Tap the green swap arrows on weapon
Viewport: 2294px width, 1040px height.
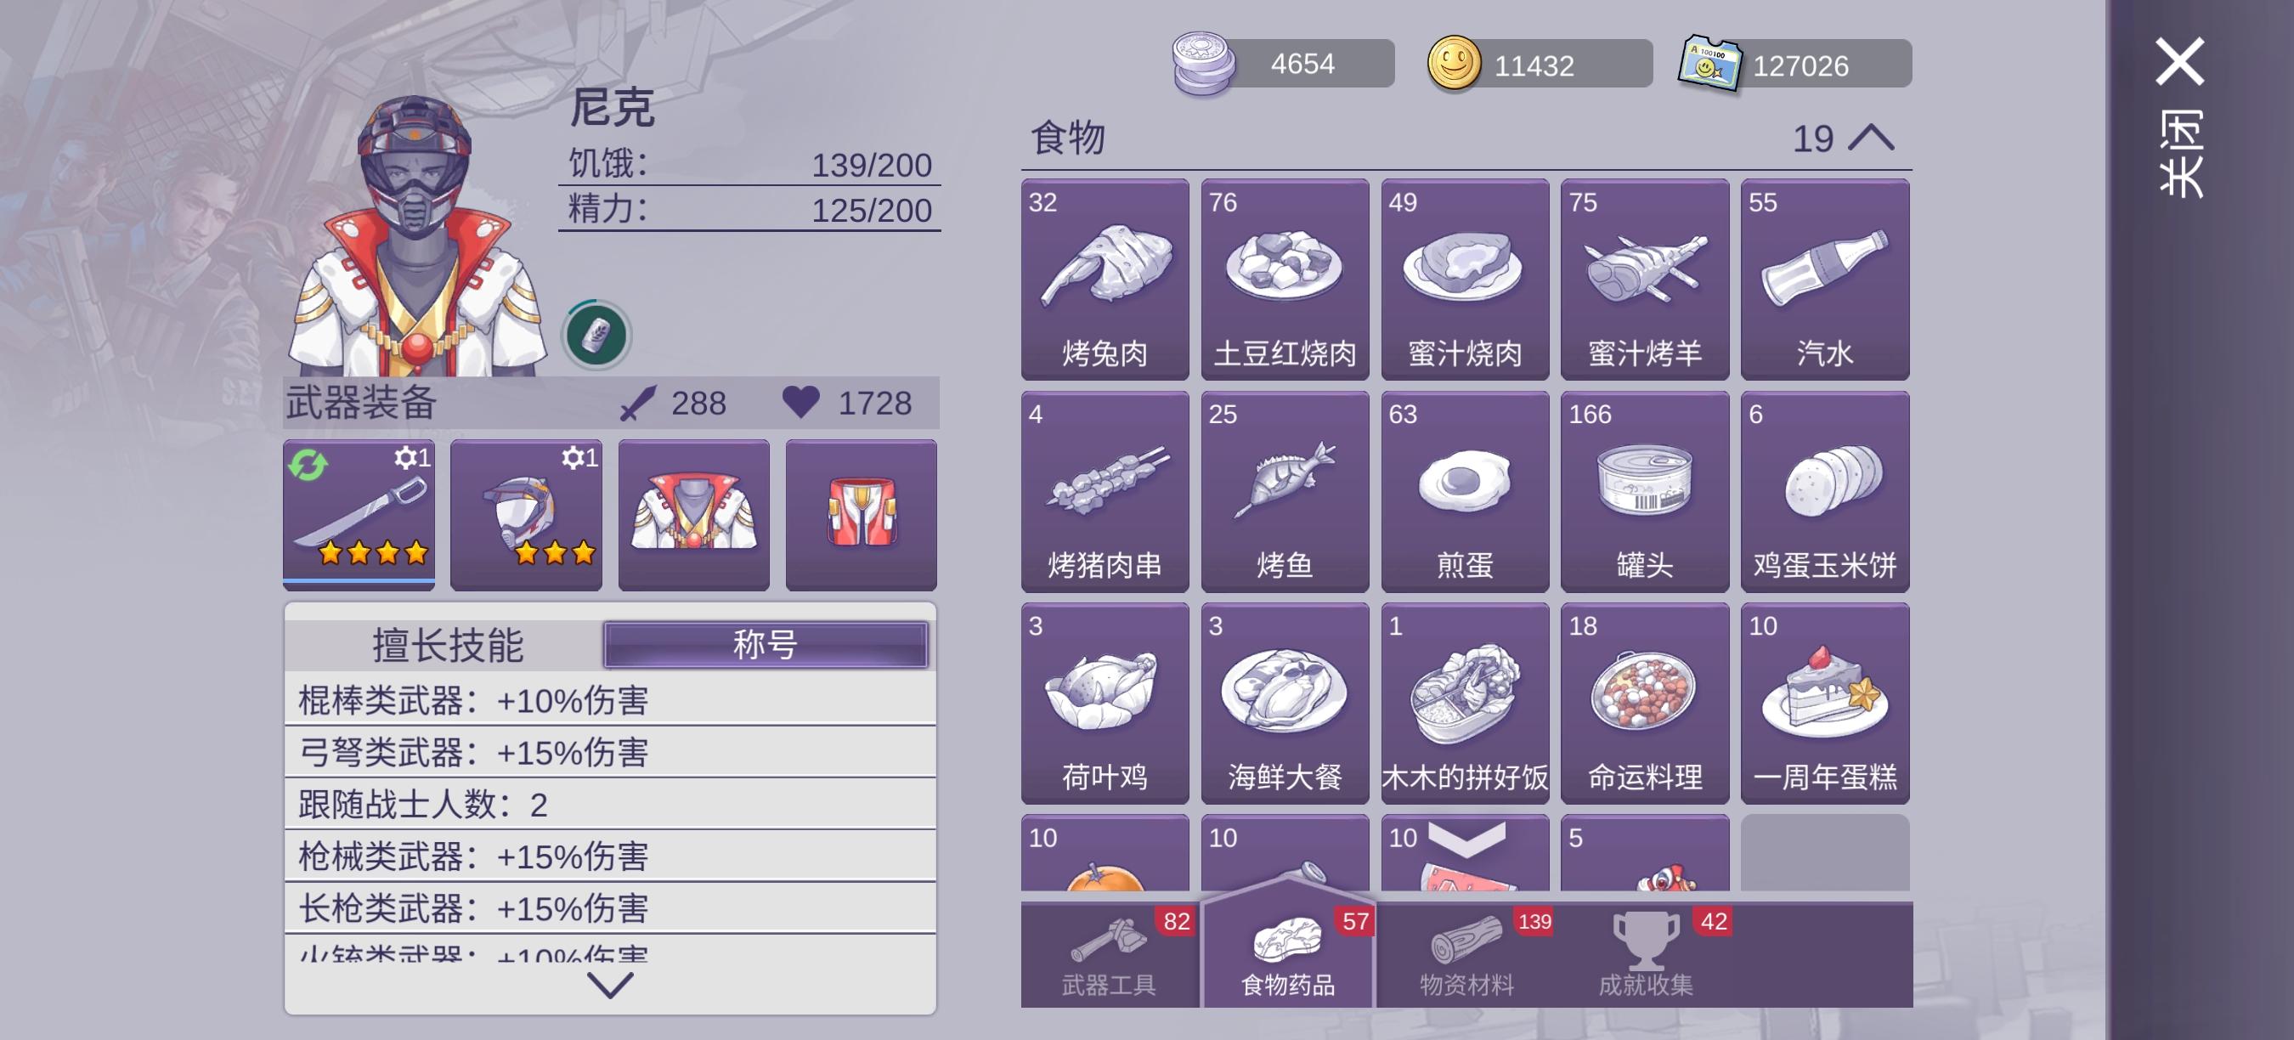click(x=308, y=464)
